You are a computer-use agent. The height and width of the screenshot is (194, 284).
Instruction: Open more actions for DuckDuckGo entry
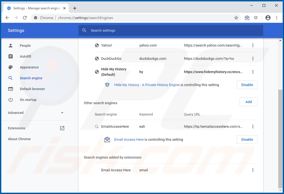pos(253,59)
